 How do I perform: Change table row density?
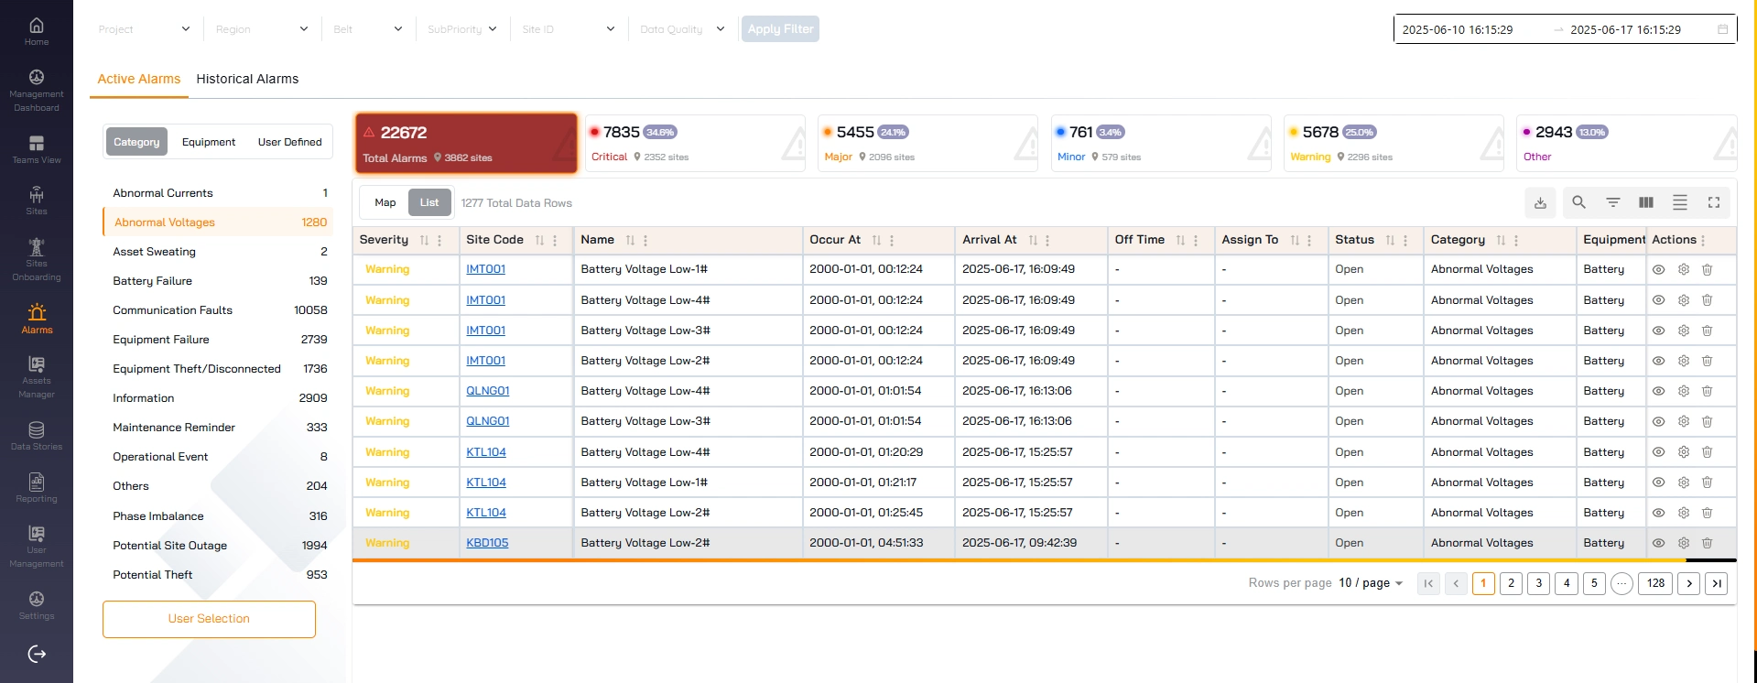tap(1680, 202)
